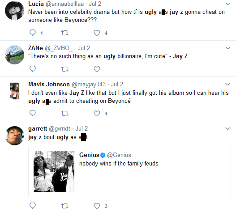Open the quoted Genius tweet photo
The width and height of the screenshot is (236, 212).
point(54,171)
